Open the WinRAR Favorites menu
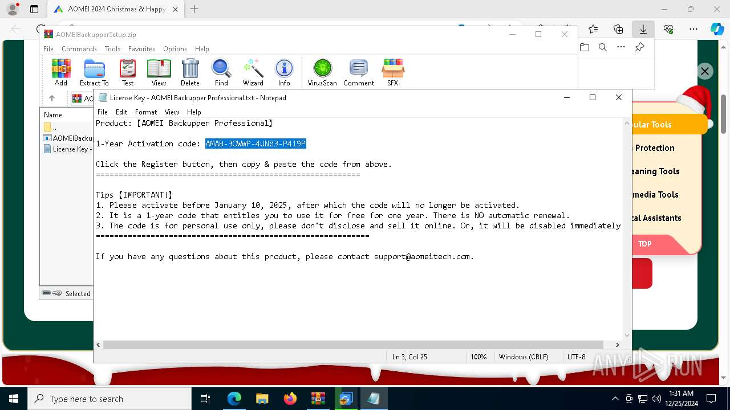Image resolution: width=730 pixels, height=410 pixels. tap(141, 49)
